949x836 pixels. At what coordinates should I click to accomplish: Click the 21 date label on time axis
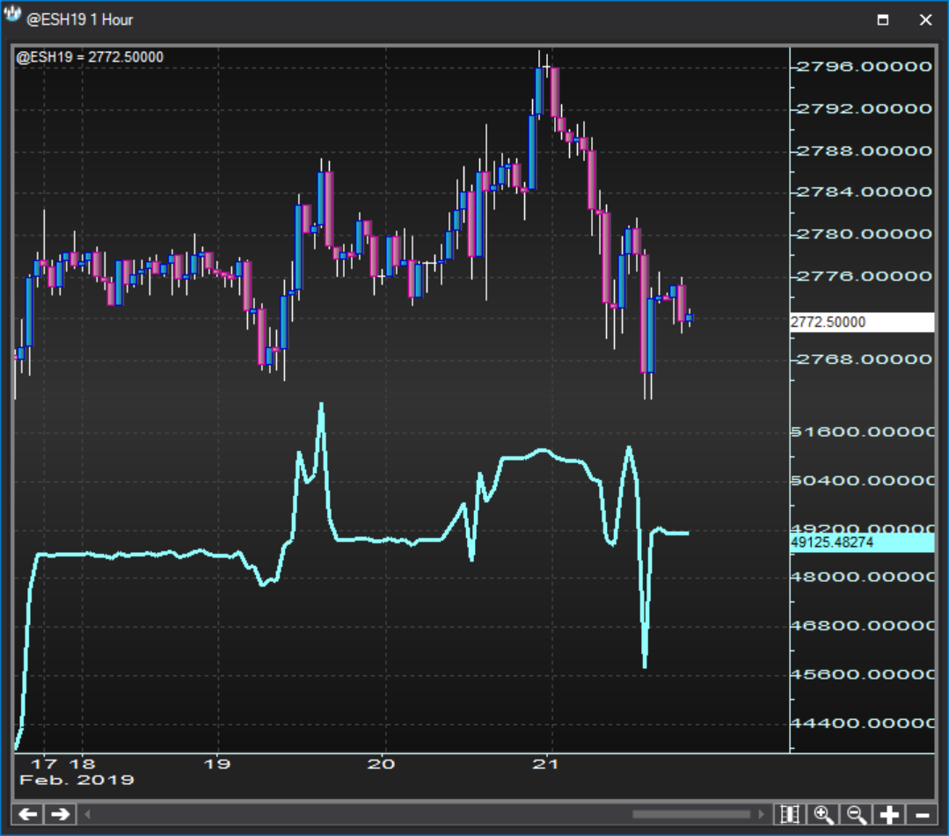pyautogui.click(x=546, y=764)
